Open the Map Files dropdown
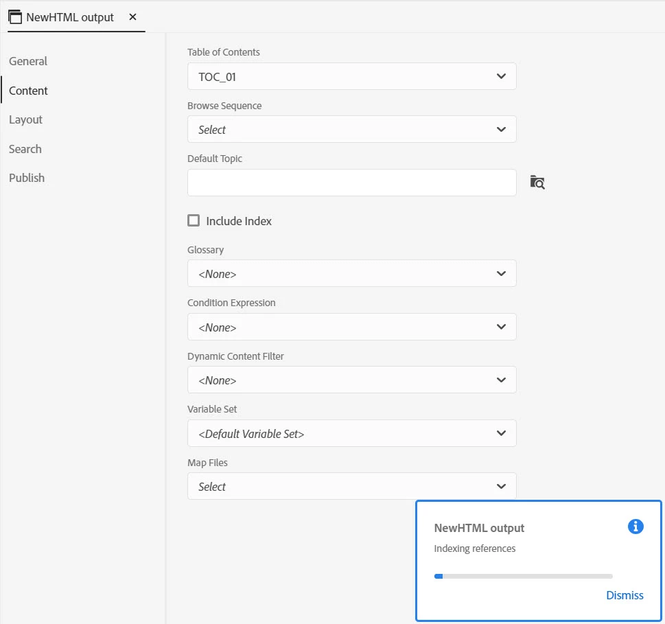665x624 pixels. 351,487
